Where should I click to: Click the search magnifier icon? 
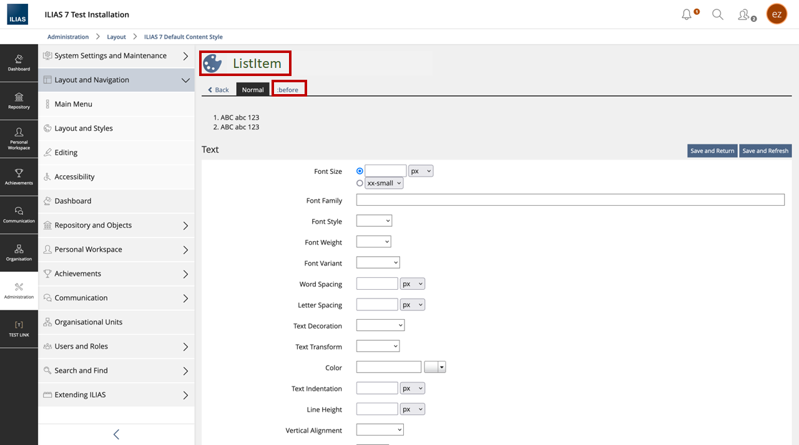[x=718, y=14]
